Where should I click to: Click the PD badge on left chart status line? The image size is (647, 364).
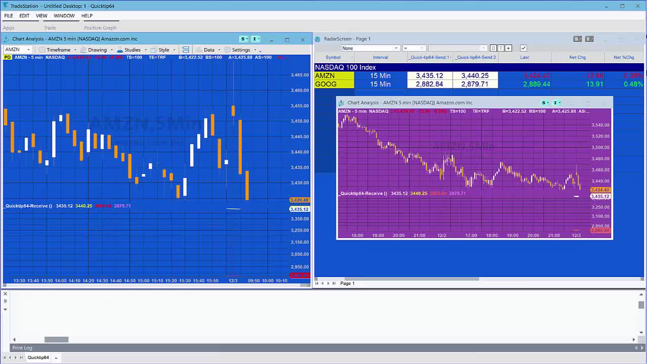click(x=8, y=57)
